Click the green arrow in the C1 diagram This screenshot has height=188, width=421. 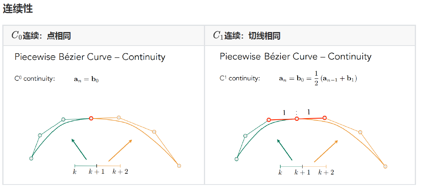(x=285, y=149)
